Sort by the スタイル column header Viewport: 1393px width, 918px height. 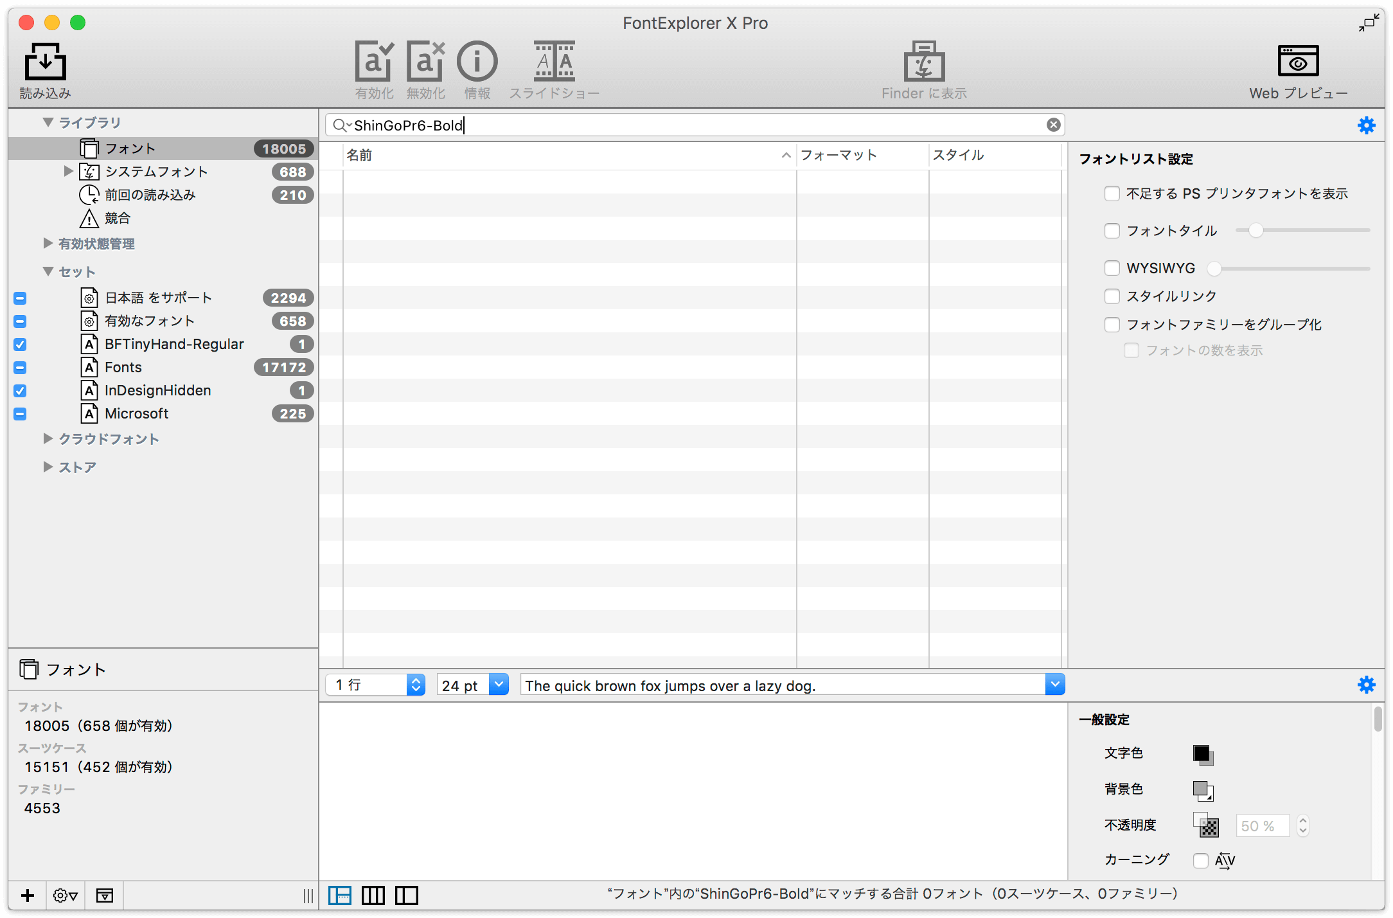[995, 155]
